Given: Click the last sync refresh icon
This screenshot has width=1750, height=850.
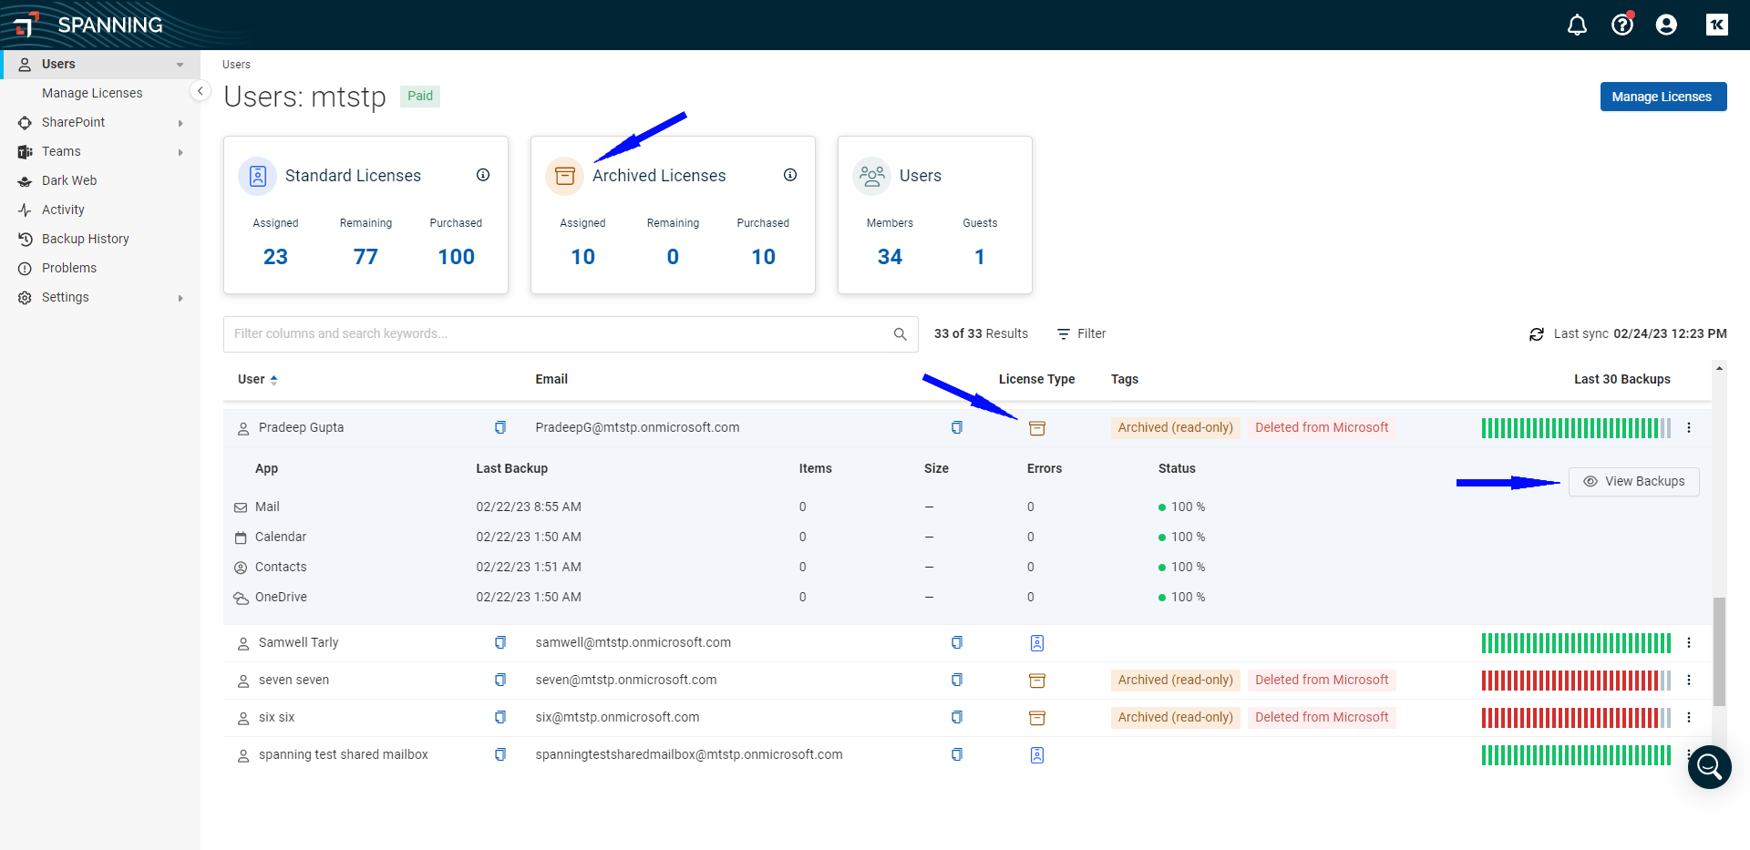Looking at the screenshot, I should [1537, 334].
